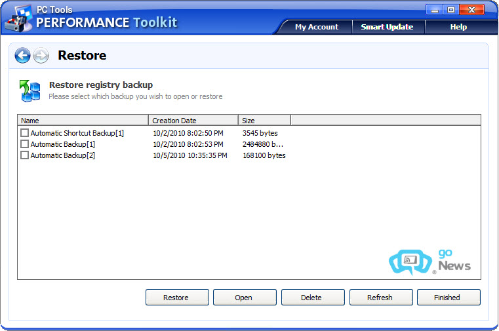Close the Performance Toolkit window
Image resolution: width=499 pixels, height=331 pixels.
pyautogui.click(x=472, y=10)
